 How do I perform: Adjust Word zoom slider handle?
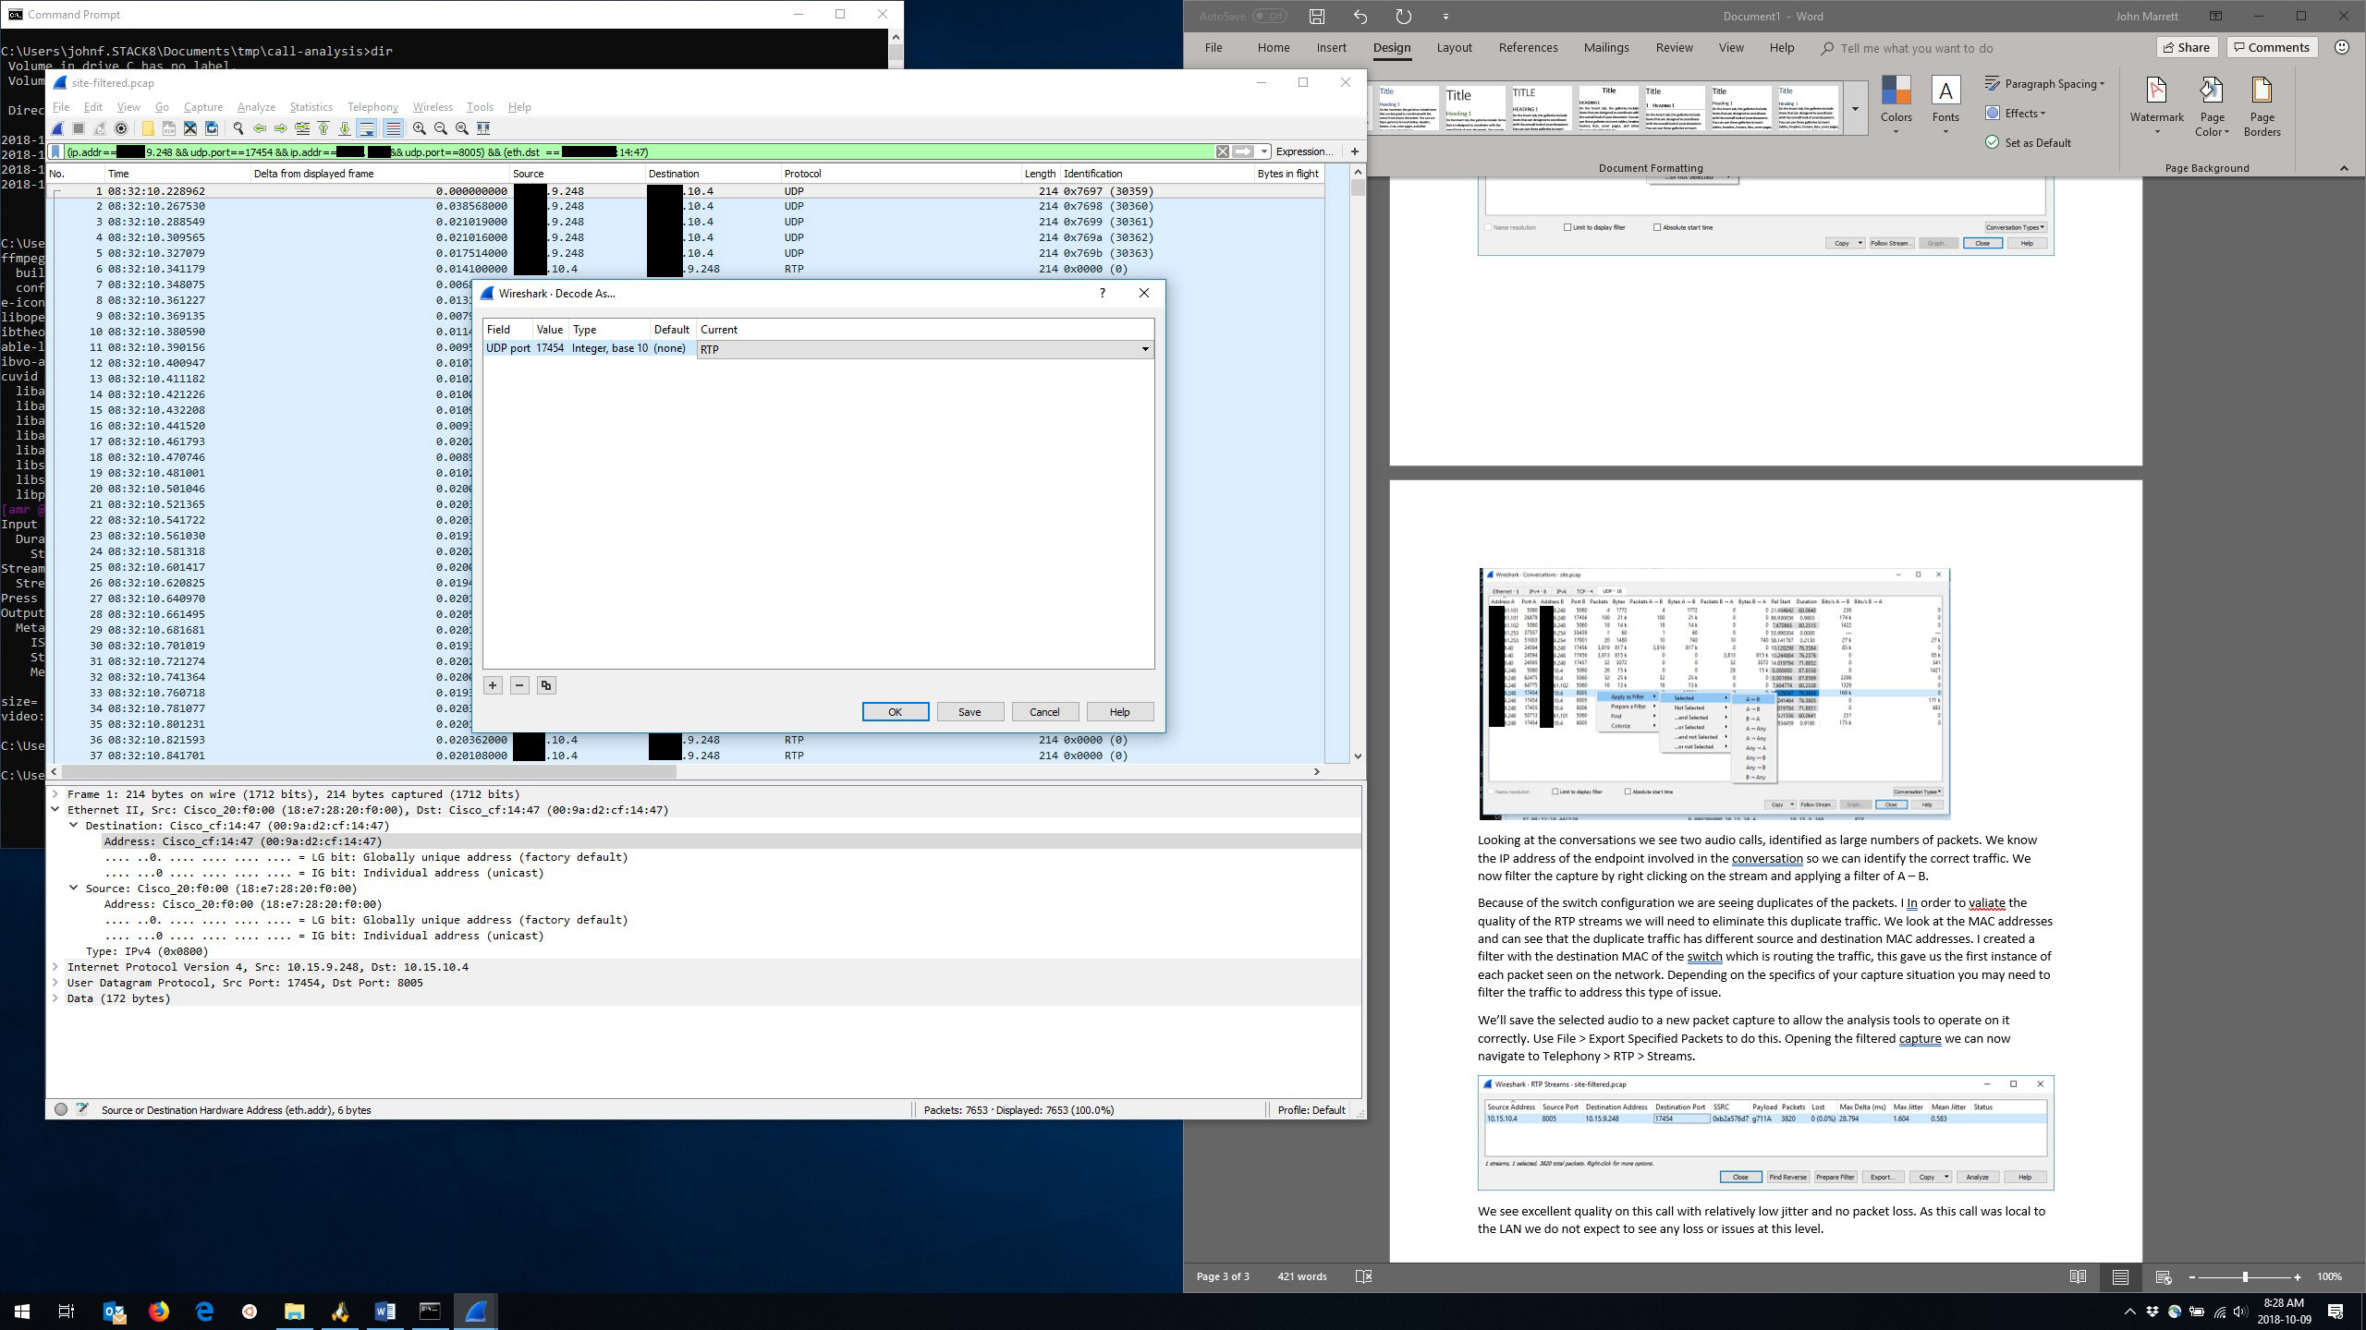coord(2245,1277)
